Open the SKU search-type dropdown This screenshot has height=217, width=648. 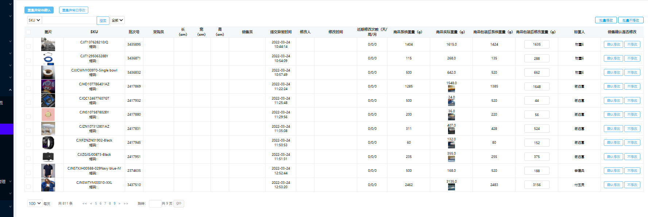[x=34, y=20]
